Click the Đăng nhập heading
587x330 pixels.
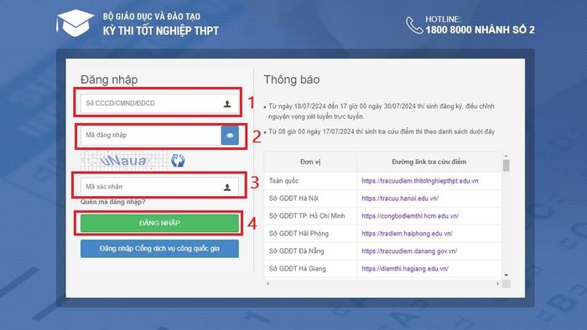click(109, 80)
